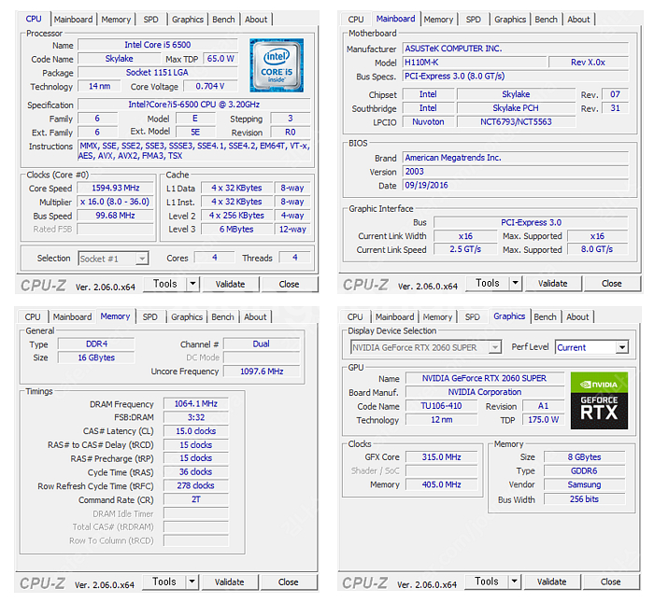Viewport: 654px width, 603px height.
Task: Select Memory tab in the Mainboard window
Action: (438, 20)
